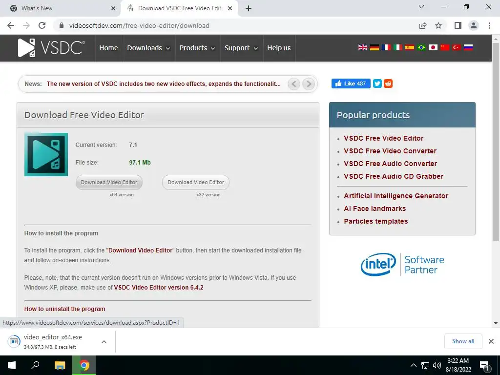Open the news headline about new VSDC version
500x375 pixels.
click(164, 84)
